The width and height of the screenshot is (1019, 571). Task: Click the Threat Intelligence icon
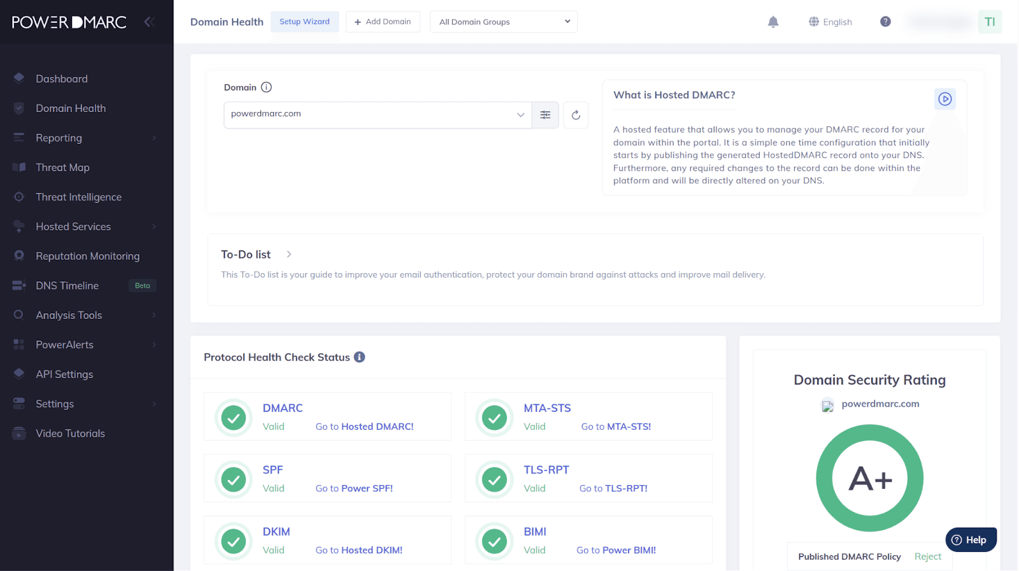coord(19,197)
